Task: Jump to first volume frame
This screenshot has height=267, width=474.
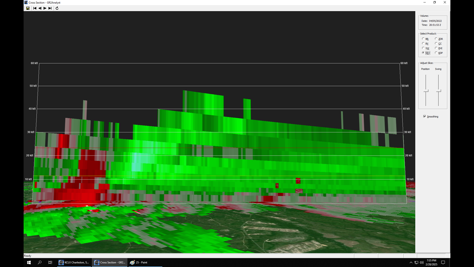Action: click(x=35, y=8)
